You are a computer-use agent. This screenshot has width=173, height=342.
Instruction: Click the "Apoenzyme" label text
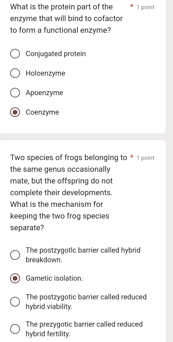[44, 93]
